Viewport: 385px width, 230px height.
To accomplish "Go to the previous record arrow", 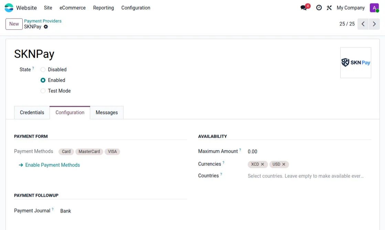I will click(x=363, y=24).
